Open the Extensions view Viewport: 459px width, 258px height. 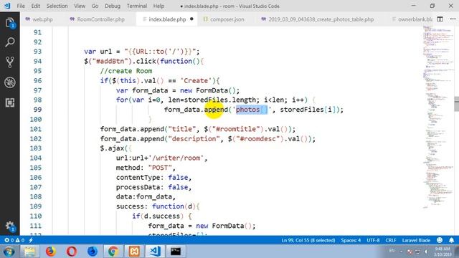pos(9,102)
